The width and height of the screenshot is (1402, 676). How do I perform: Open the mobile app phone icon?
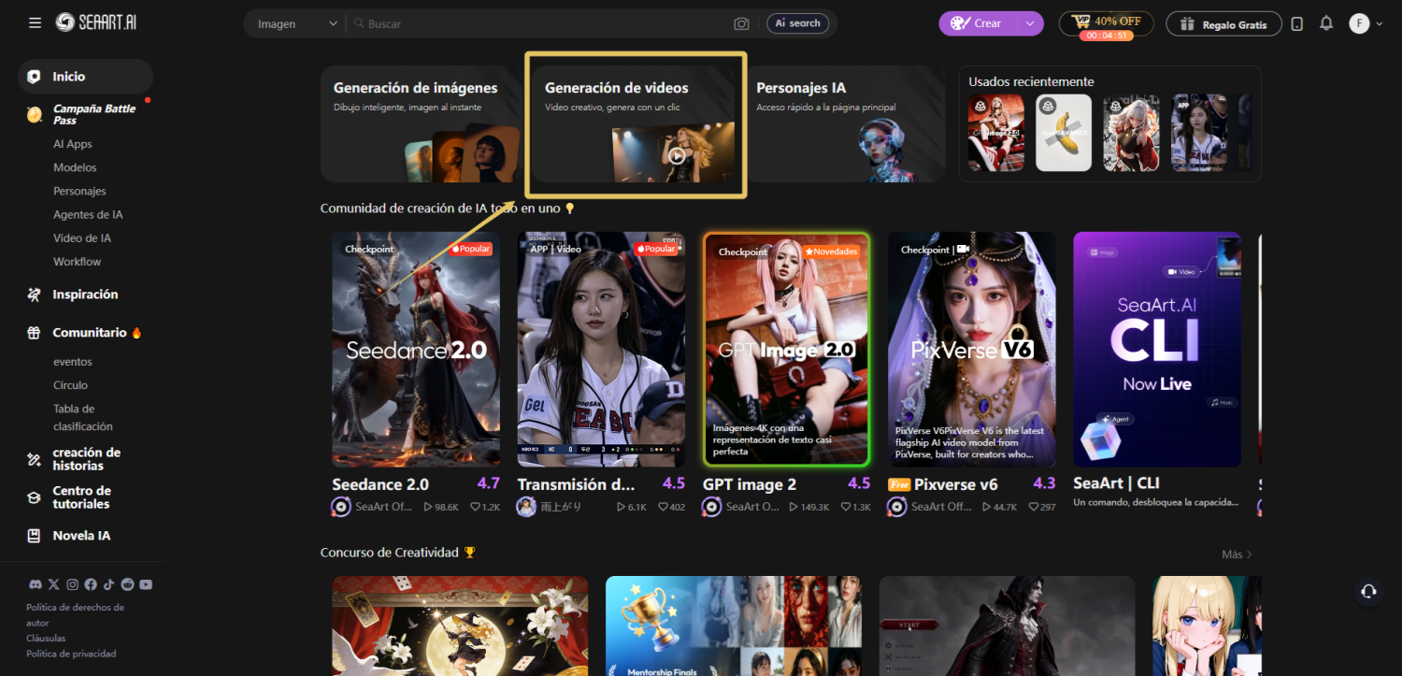(1296, 23)
